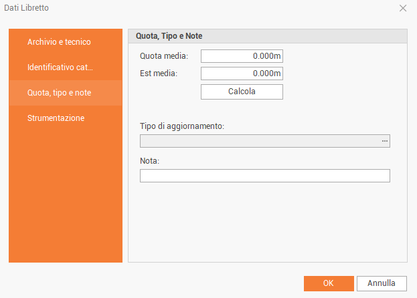417x298 pixels.
Task: Click into the Nota text field
Action: pos(264,176)
